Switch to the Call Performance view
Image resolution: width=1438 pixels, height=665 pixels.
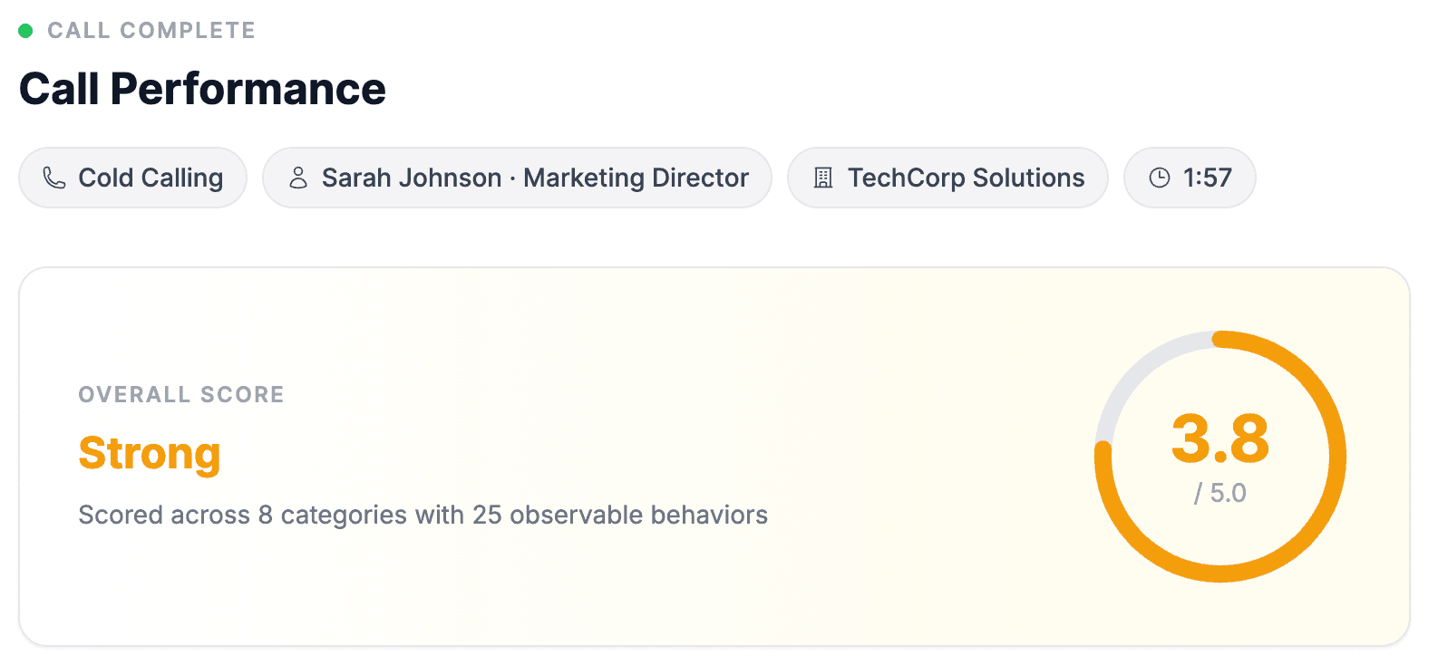201,88
